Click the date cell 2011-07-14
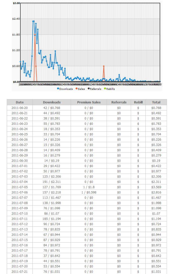 20,234
